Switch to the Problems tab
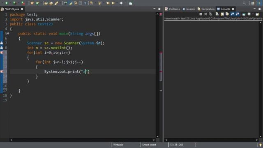Screen dimensions: 263x148 [x=172, y=9]
